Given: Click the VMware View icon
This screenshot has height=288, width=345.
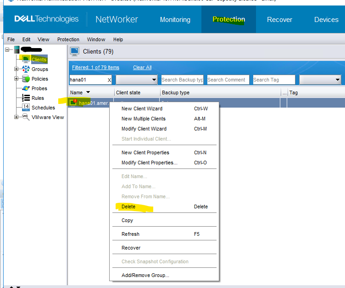Looking at the screenshot, I should coord(26,117).
